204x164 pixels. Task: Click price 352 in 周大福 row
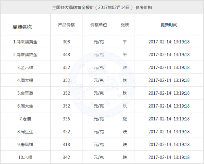pyautogui.click(x=66, y=80)
